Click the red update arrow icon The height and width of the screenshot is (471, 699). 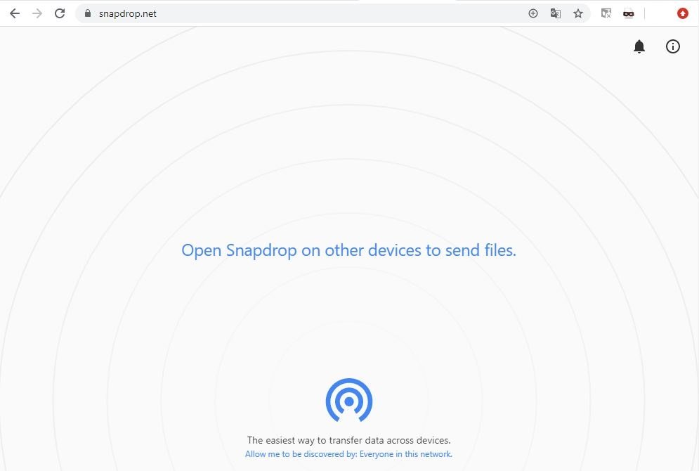point(683,13)
